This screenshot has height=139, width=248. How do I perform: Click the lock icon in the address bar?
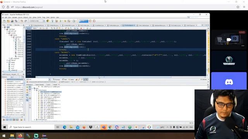click(8, 7)
